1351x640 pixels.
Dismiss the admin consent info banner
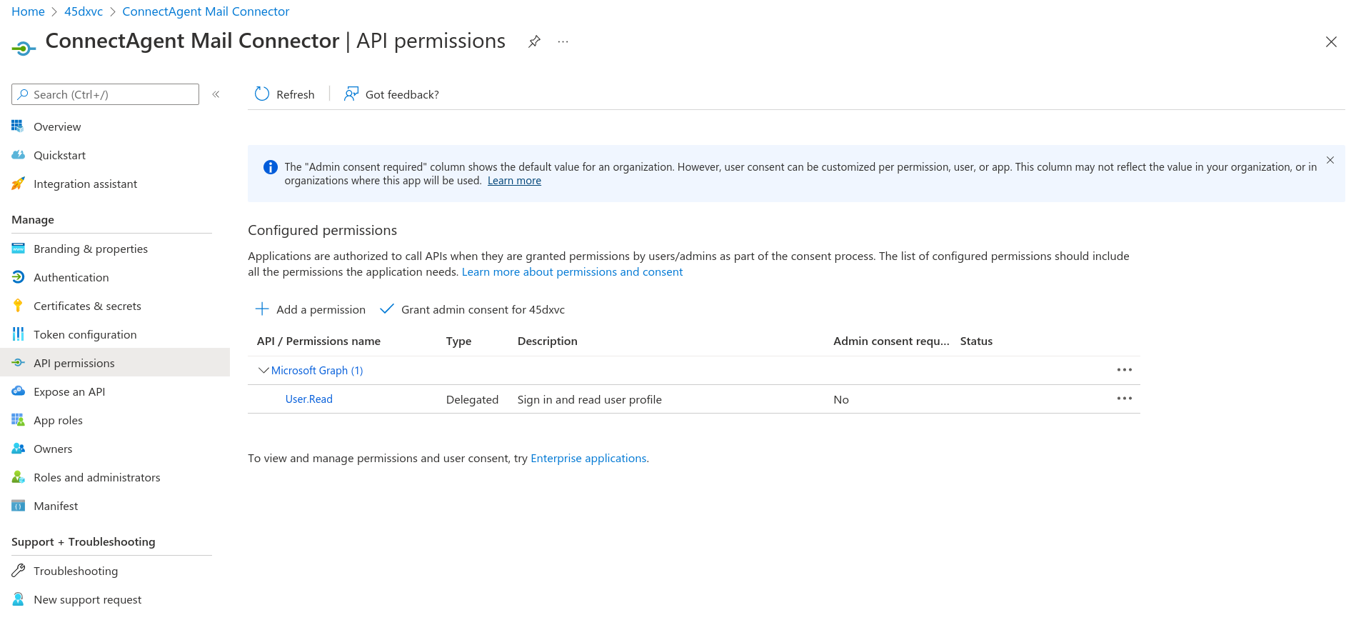tap(1330, 160)
